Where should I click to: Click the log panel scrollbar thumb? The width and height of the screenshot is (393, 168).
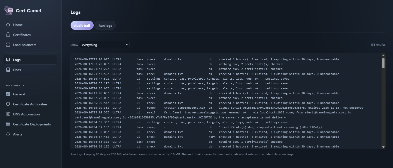[x=383, y=63]
